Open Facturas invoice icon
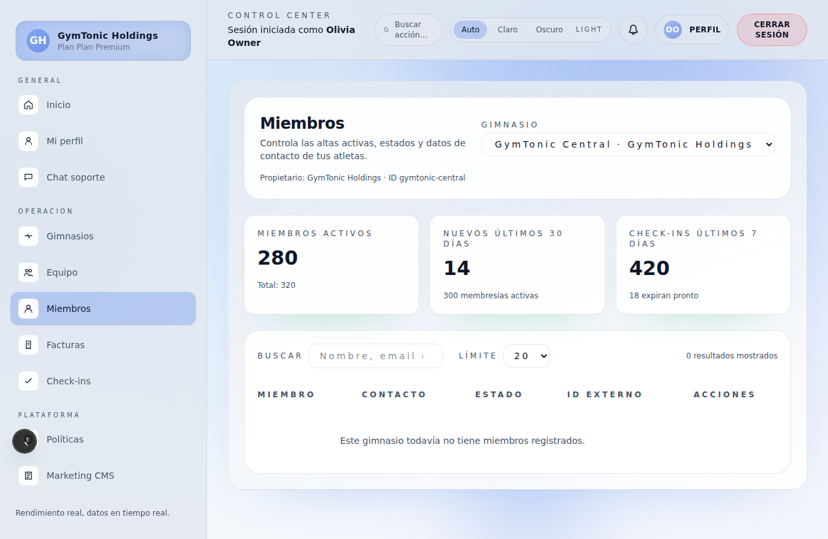This screenshot has height=539, width=828. tap(28, 345)
